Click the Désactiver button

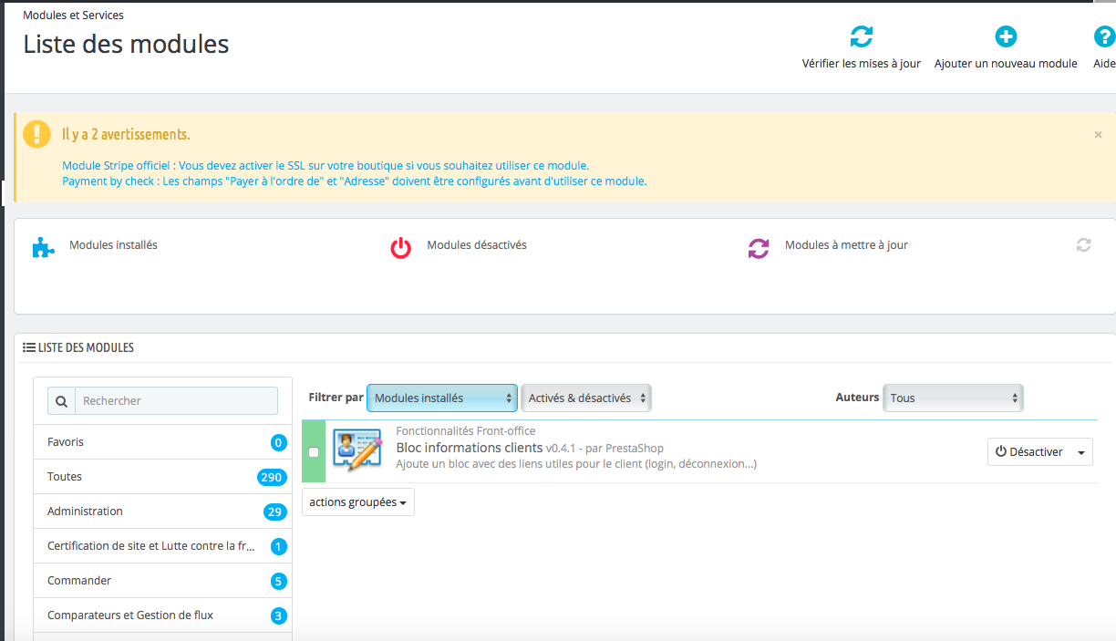coord(1029,452)
